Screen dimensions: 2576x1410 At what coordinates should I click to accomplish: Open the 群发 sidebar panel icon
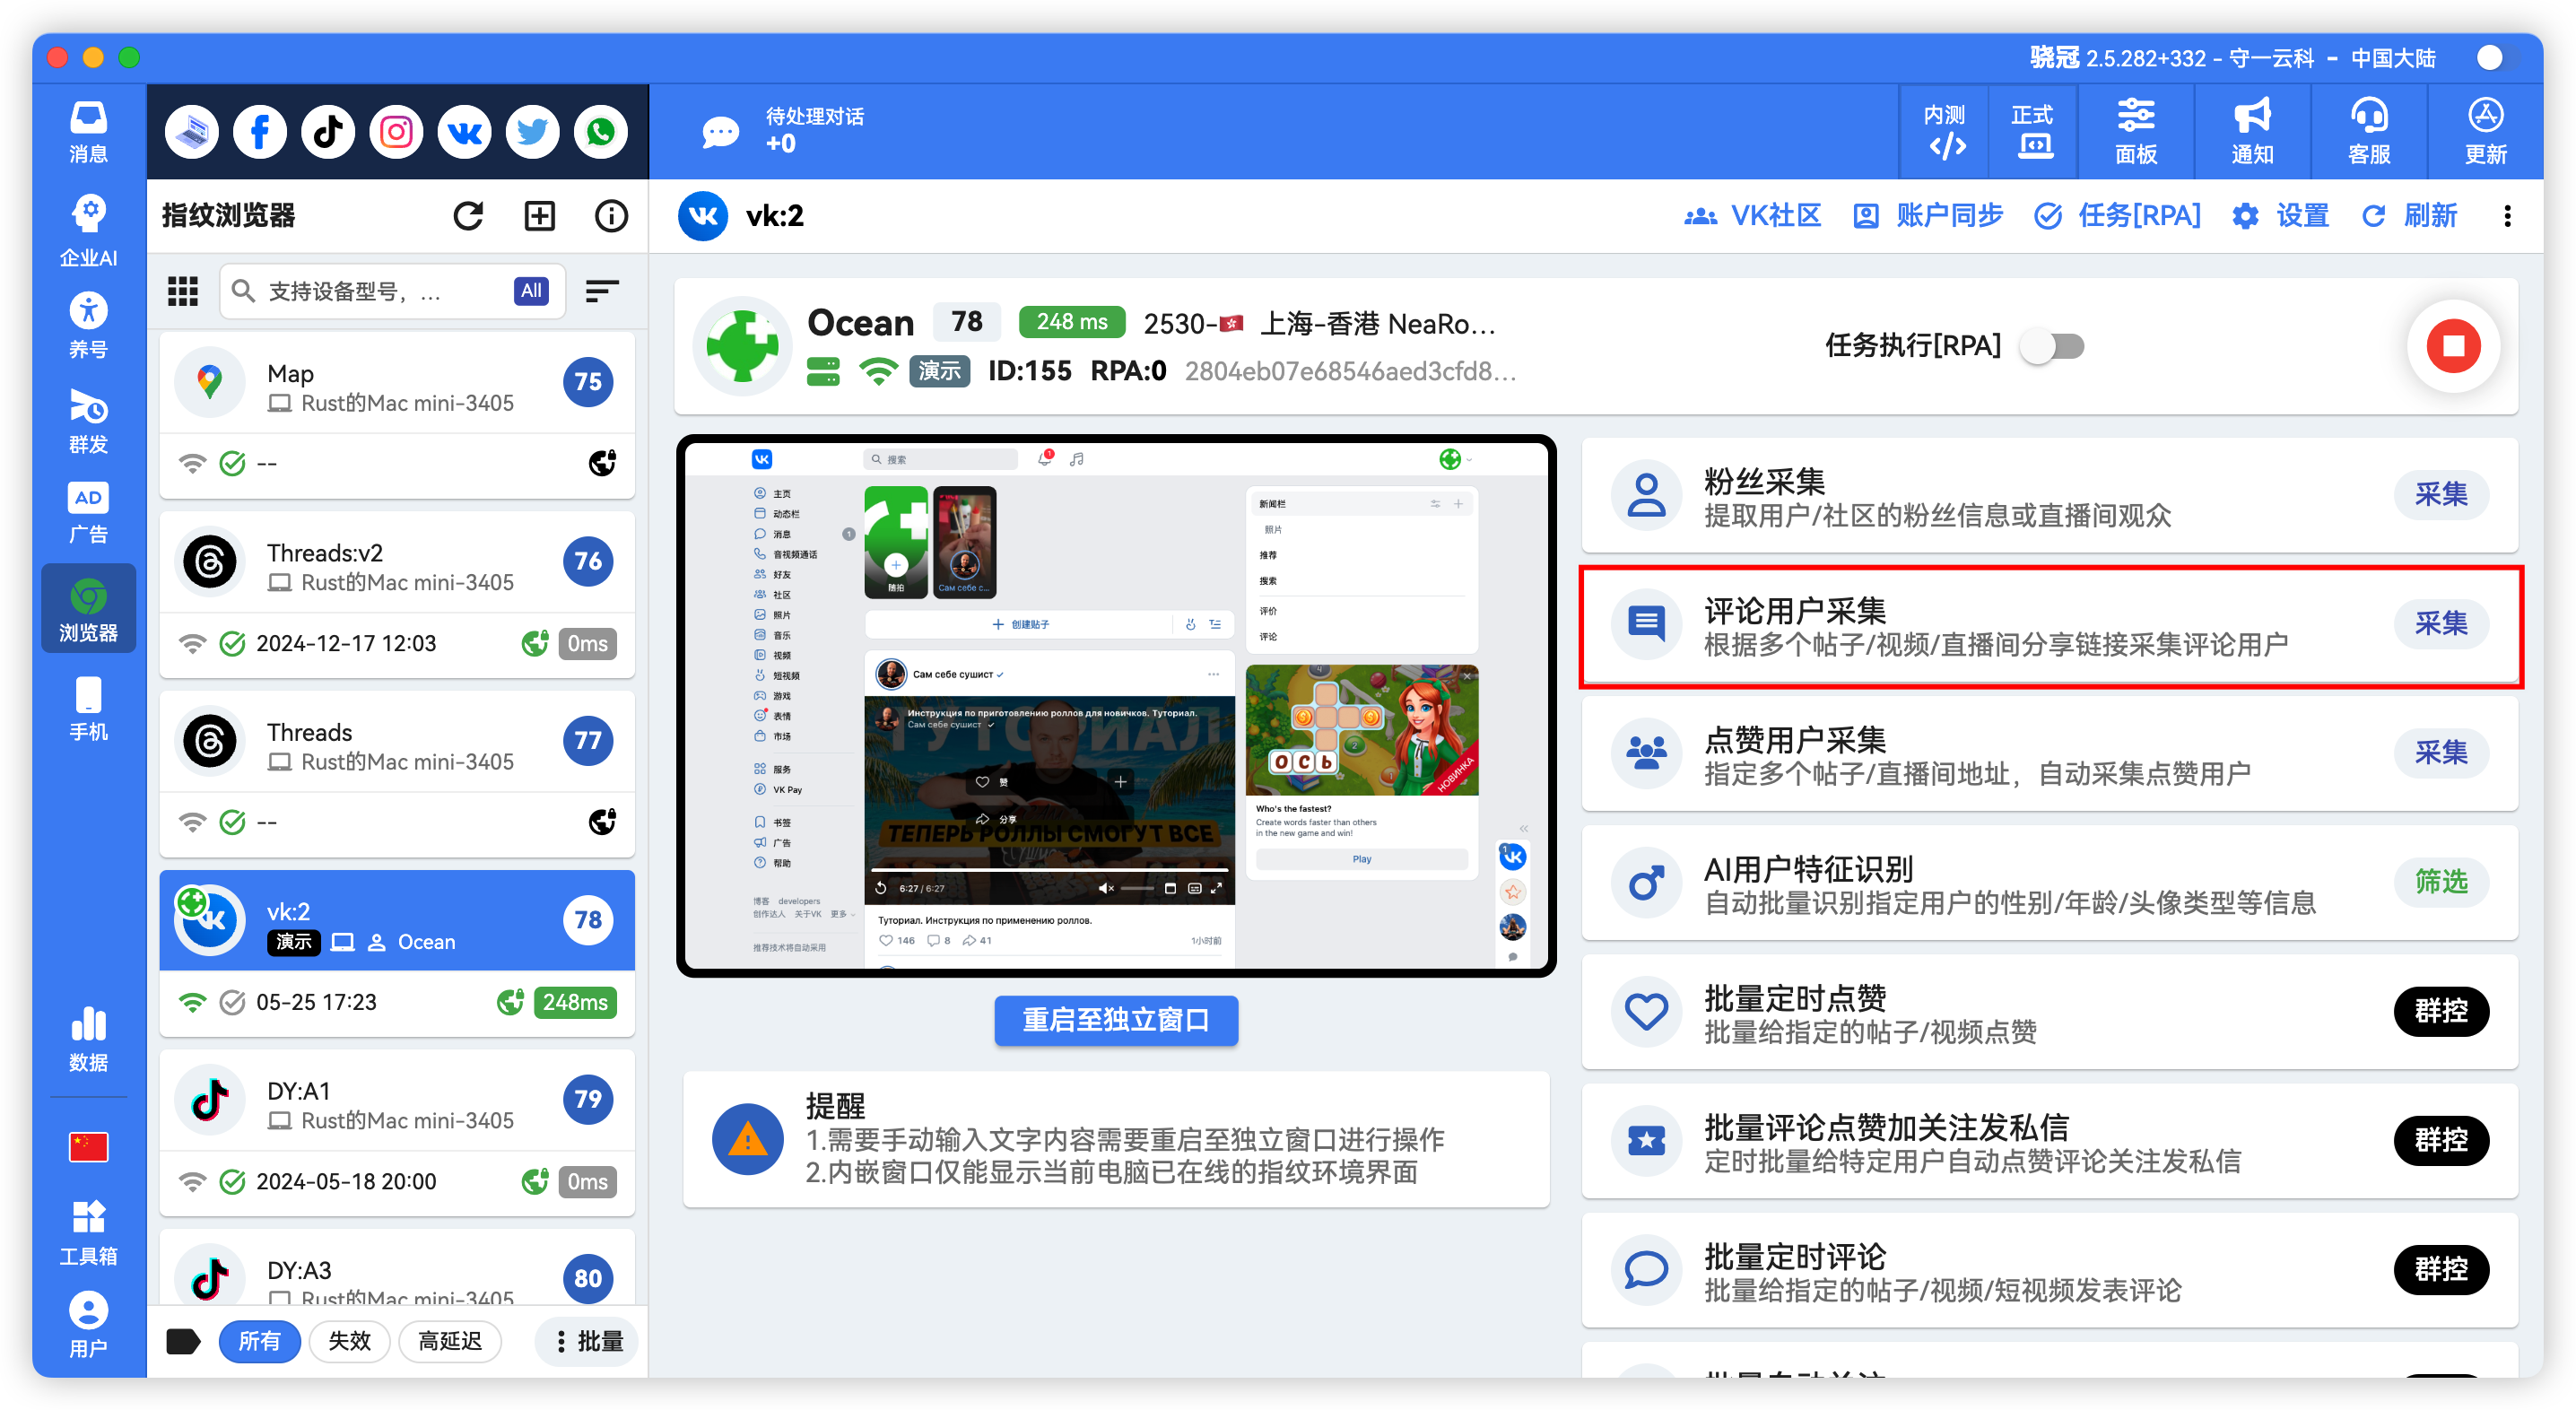pyautogui.click(x=88, y=420)
